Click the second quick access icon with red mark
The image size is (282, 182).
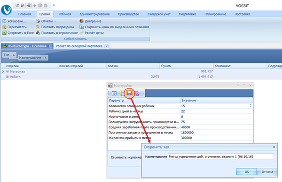point(23,5)
